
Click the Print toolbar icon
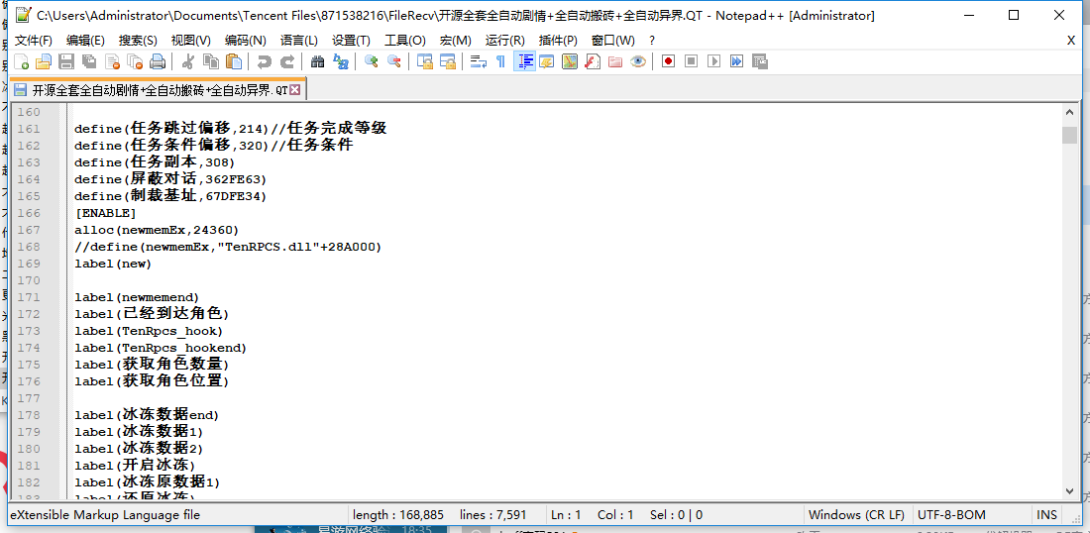[x=158, y=61]
